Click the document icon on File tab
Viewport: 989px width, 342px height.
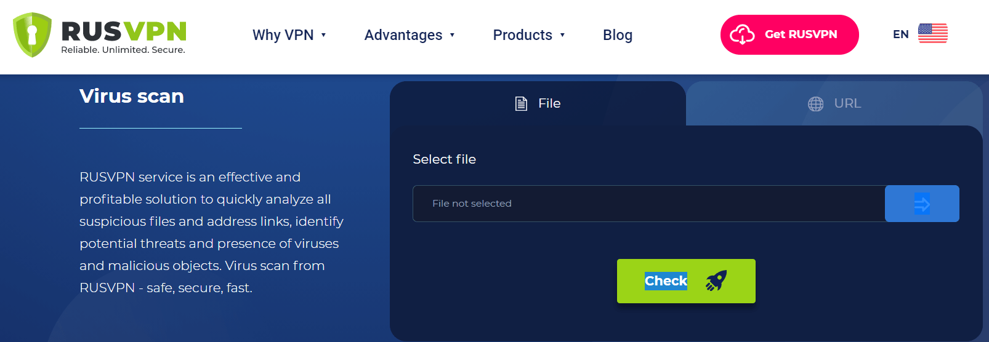pos(521,103)
